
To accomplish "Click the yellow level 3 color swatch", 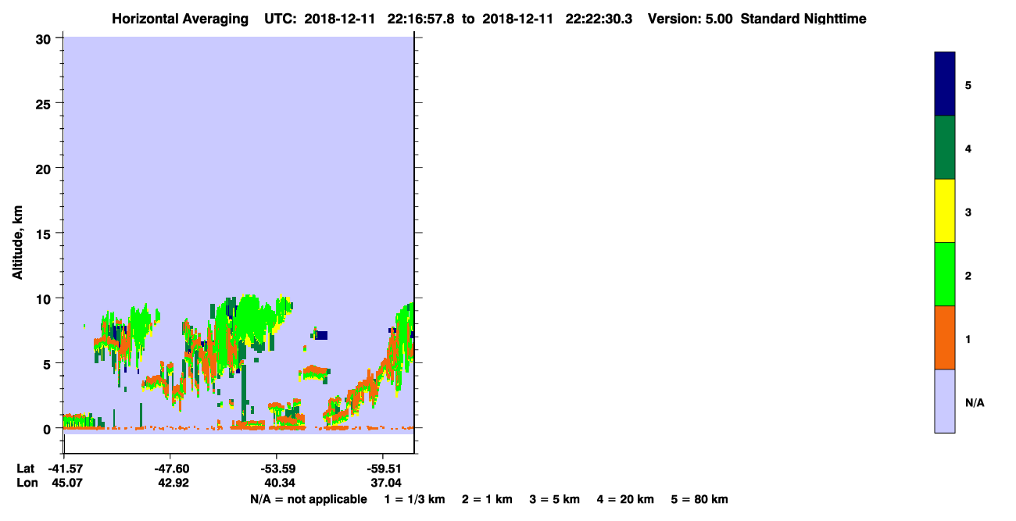I will tap(945, 211).
